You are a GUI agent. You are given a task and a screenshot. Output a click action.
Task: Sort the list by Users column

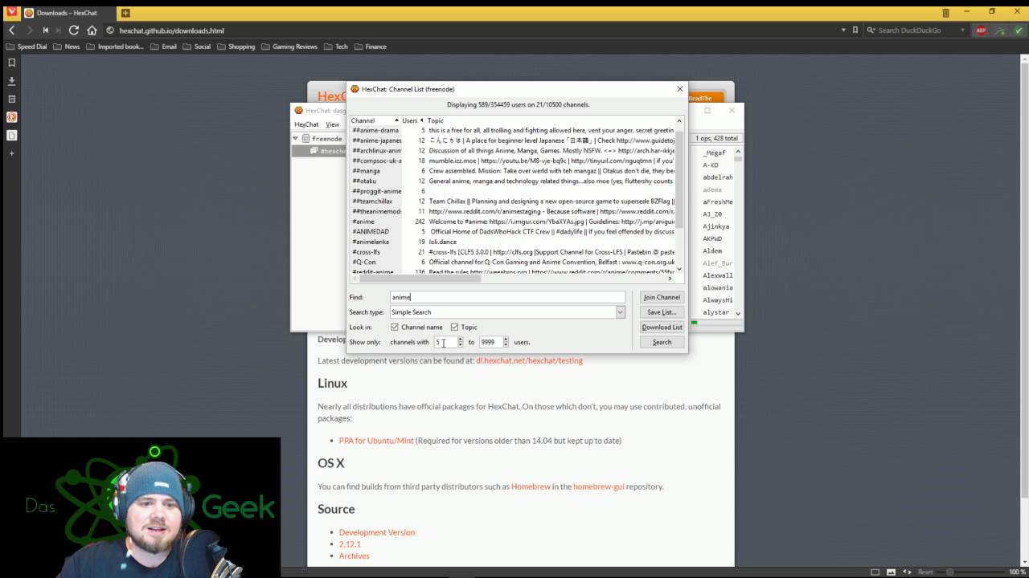pos(411,120)
